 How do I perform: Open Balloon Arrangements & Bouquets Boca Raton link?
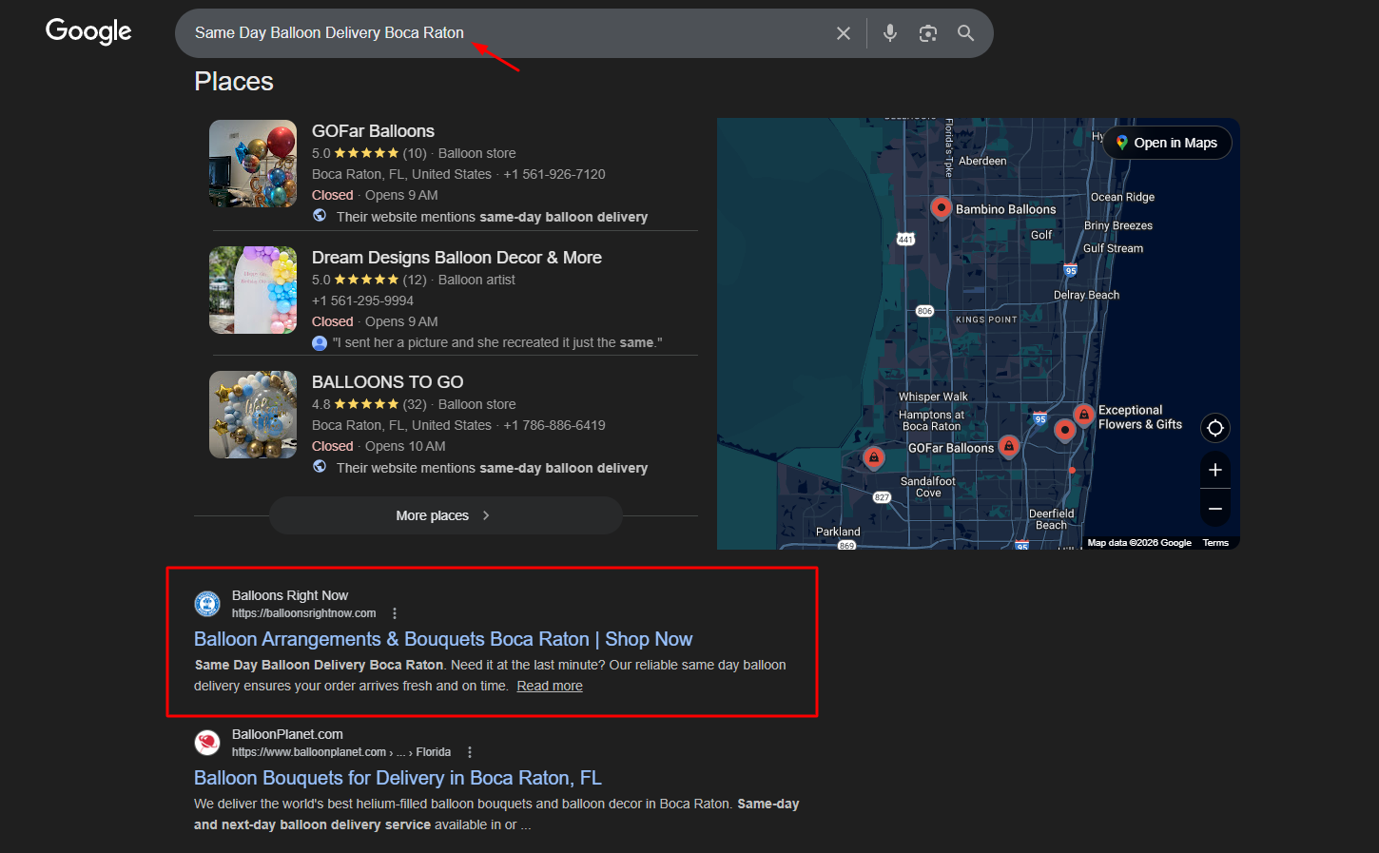[443, 639]
